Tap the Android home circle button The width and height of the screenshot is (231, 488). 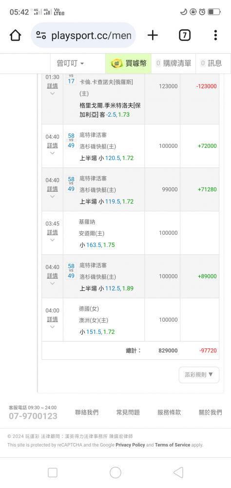tap(115, 472)
